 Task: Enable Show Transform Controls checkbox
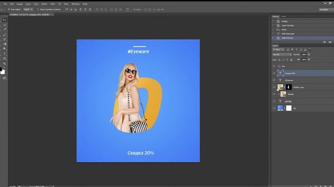coord(38,9)
